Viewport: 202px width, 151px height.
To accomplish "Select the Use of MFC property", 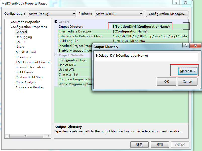I will tap(75, 65).
